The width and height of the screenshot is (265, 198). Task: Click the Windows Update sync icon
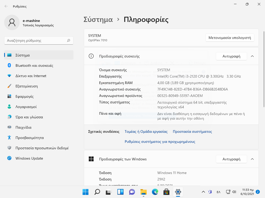(9, 158)
